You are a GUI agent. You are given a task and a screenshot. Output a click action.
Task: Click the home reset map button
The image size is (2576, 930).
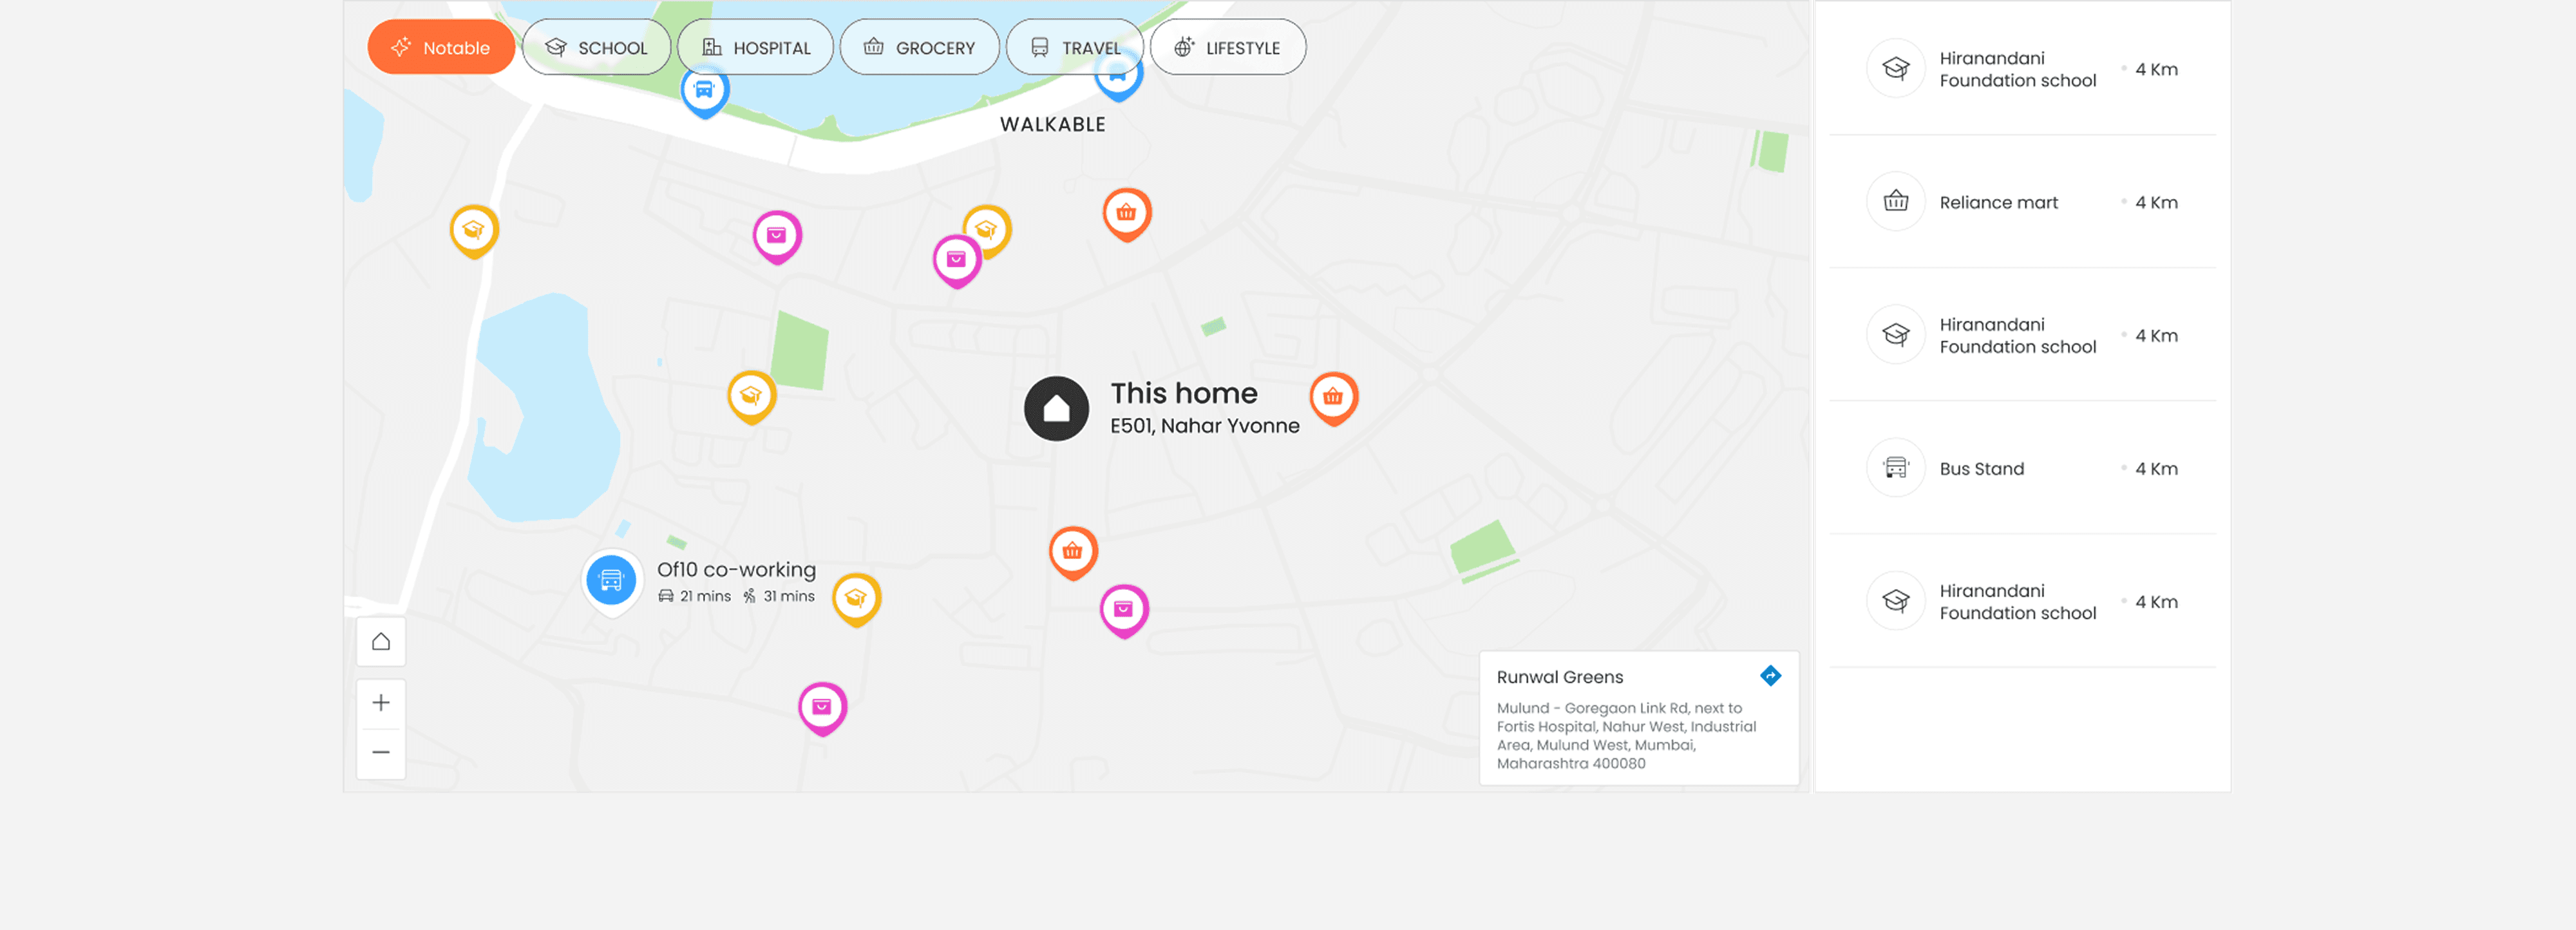click(x=381, y=641)
